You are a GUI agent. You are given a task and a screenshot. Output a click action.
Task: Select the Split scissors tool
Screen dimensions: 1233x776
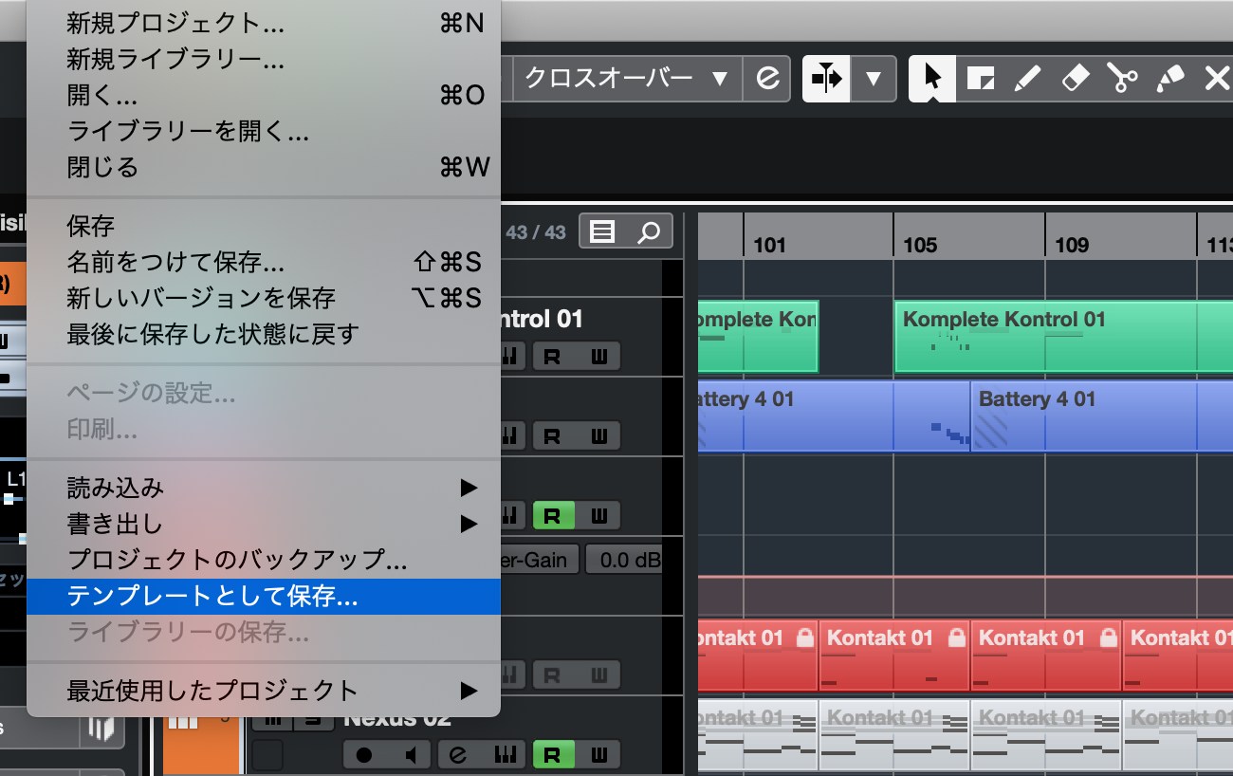1122,78
